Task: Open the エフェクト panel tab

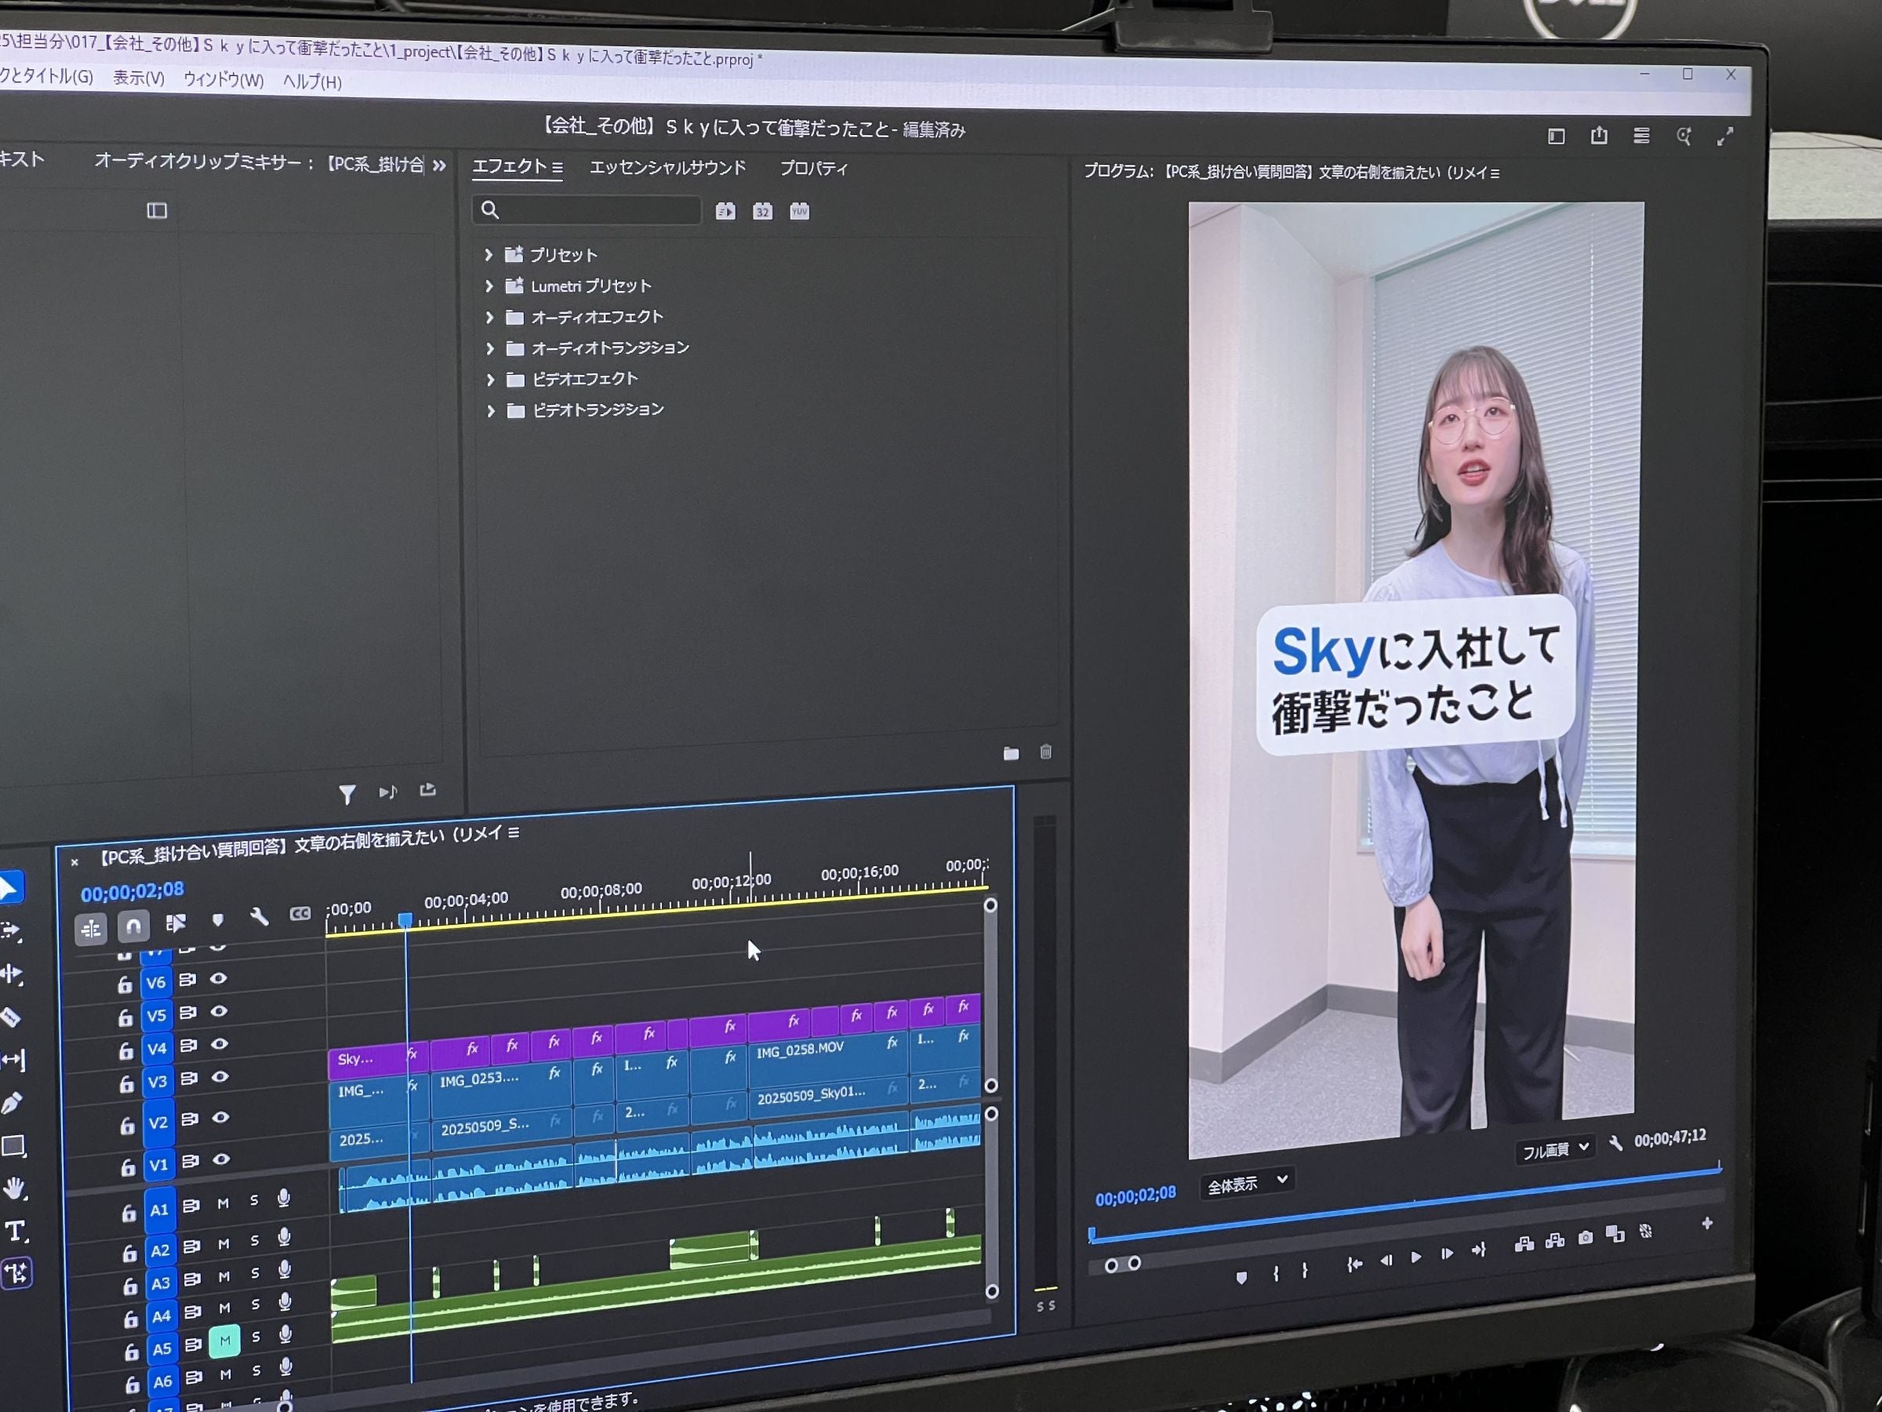Action: coord(510,166)
